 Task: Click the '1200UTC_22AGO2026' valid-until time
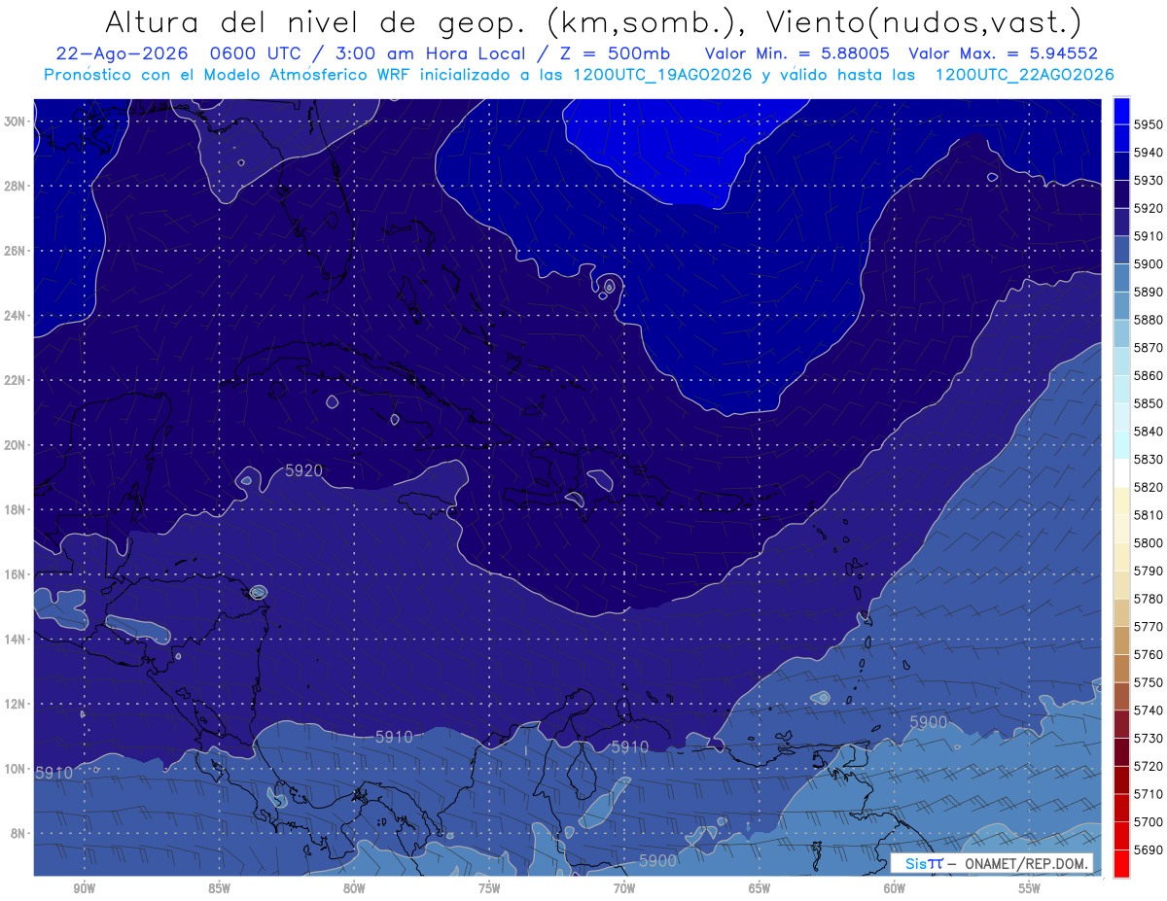1024,75
